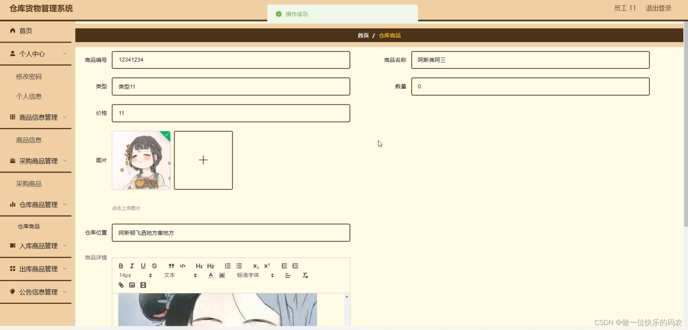Image resolution: width=688 pixels, height=330 pixels.
Task: Clear text formatting in the editor
Action: click(305, 276)
